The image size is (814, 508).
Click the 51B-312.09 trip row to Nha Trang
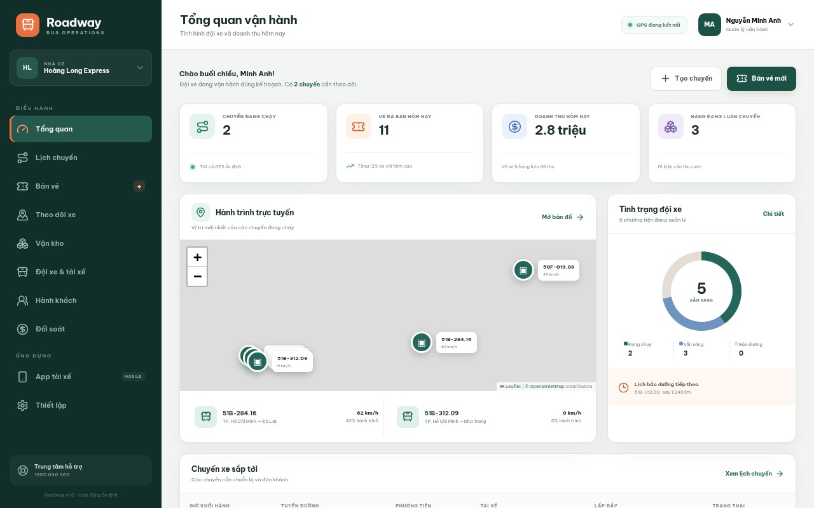point(489,417)
